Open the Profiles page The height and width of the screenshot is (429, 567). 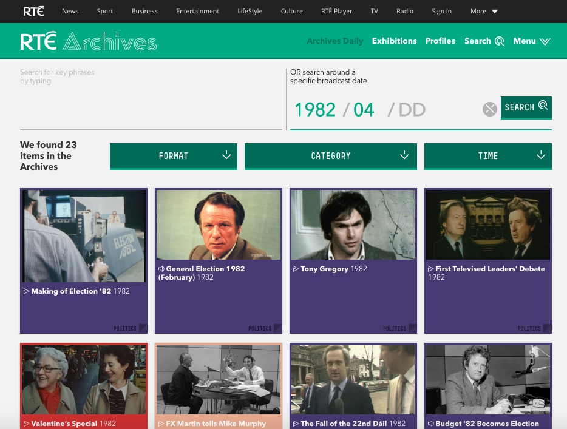[x=440, y=41]
